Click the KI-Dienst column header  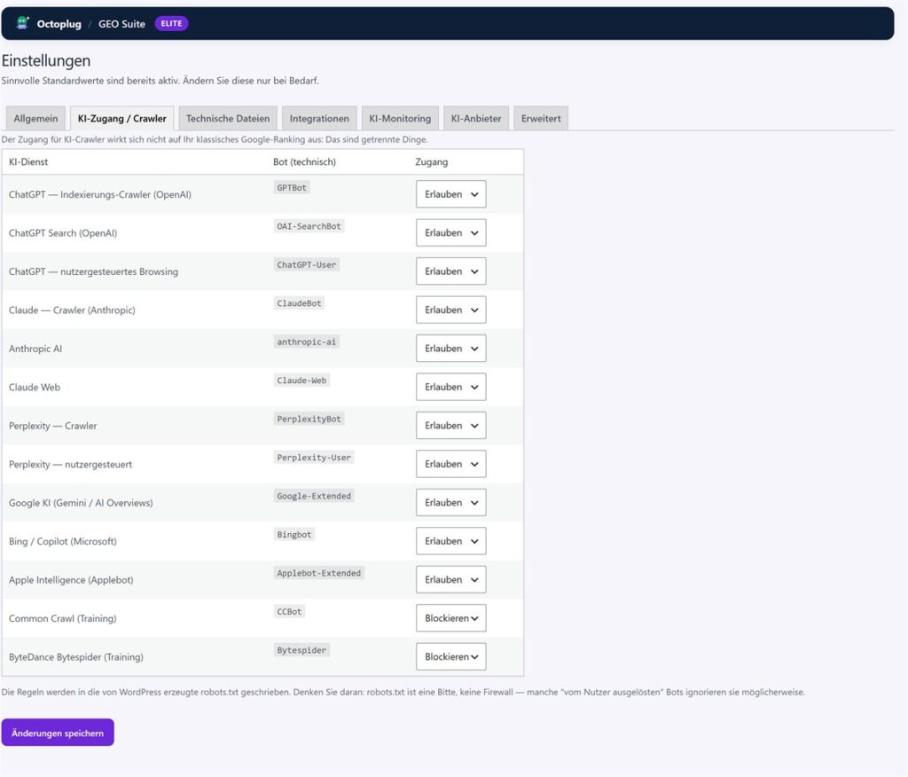tap(28, 161)
